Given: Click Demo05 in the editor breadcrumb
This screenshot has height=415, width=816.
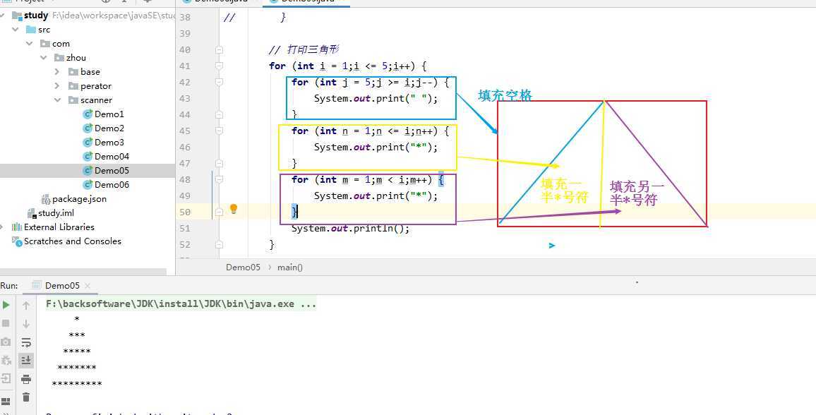Looking at the screenshot, I should 243,267.
